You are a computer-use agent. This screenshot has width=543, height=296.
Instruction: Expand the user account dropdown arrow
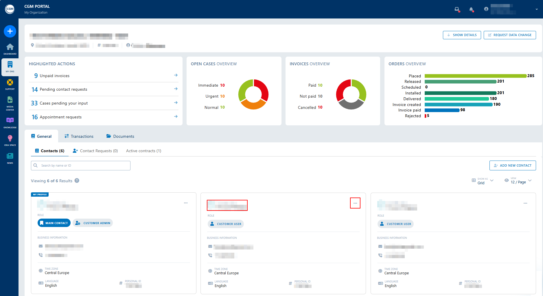(537, 9)
